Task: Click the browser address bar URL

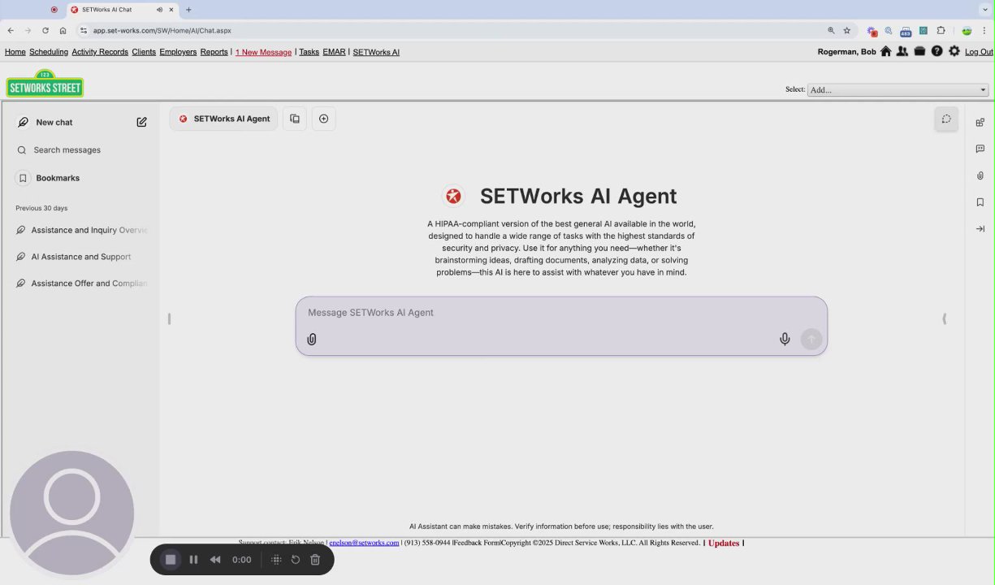Action: (162, 31)
